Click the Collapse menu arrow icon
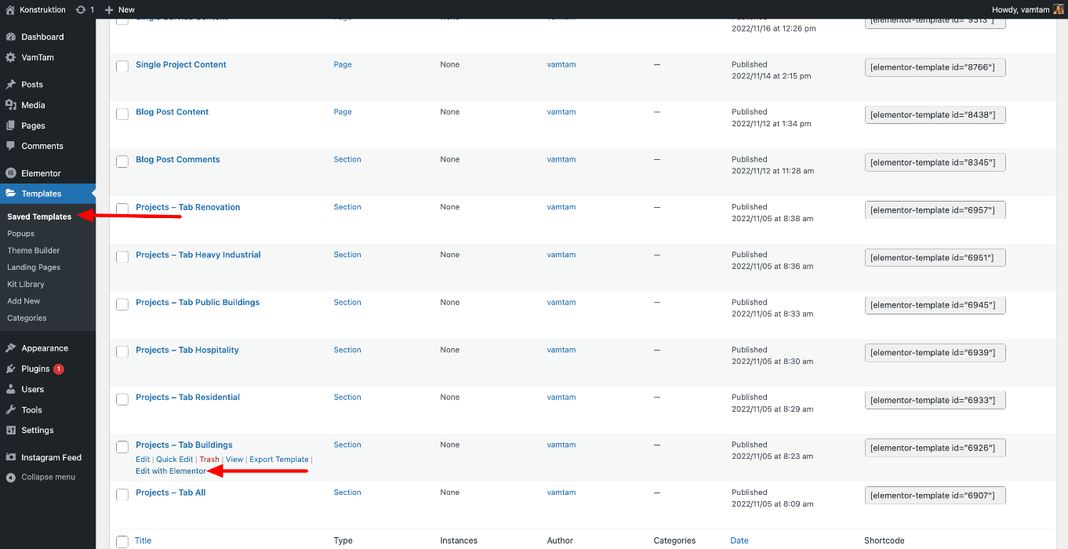The height and width of the screenshot is (549, 1068). [10, 477]
